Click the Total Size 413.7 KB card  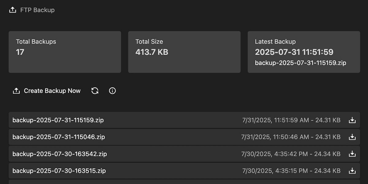coord(184,52)
